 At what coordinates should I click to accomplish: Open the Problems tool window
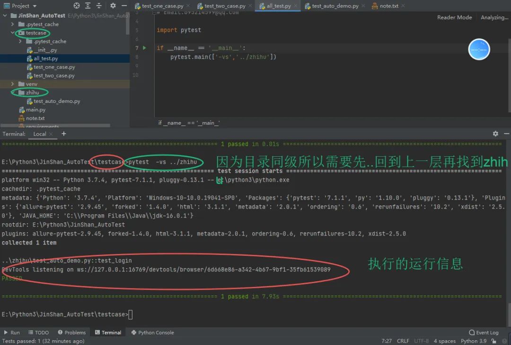coord(72,332)
